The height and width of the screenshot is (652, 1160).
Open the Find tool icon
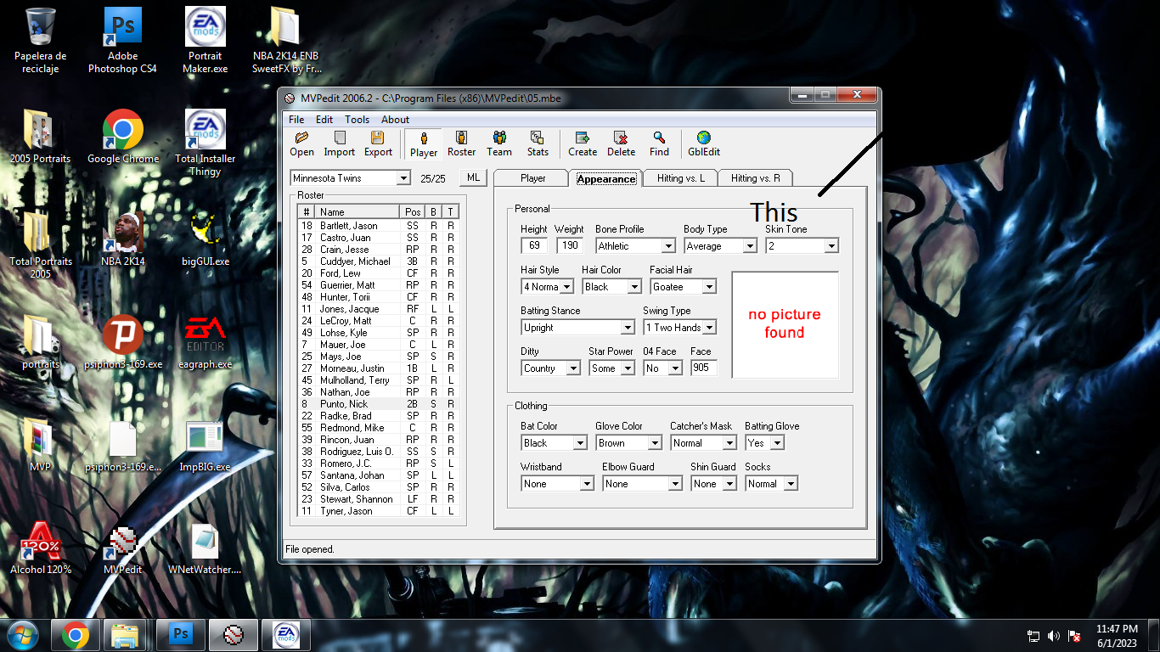659,143
